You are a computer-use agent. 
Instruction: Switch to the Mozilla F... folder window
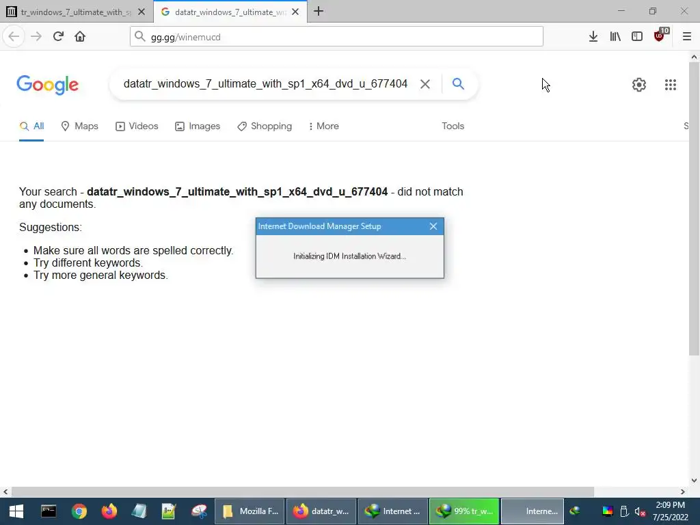click(x=250, y=511)
